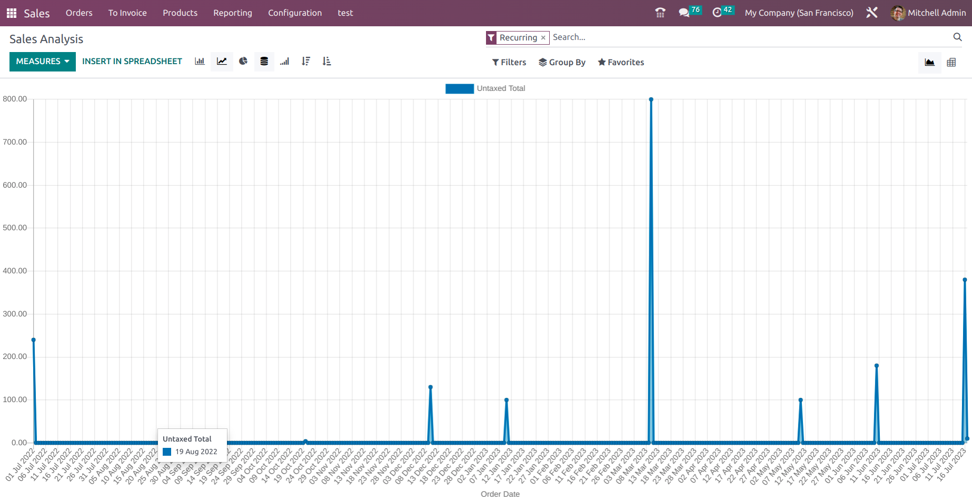Switch to the pivot table view

(x=951, y=62)
